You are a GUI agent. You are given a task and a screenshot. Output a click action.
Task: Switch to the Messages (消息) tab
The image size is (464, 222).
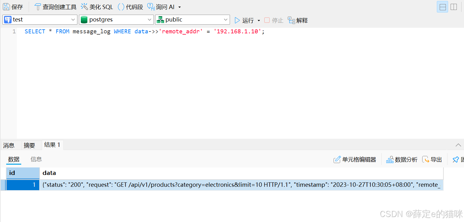9,145
